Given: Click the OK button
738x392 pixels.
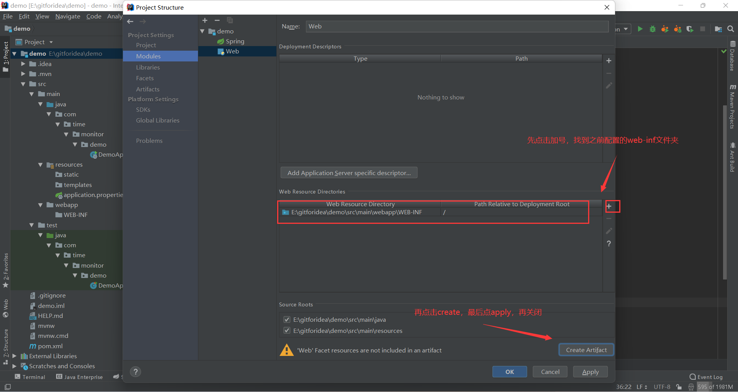Looking at the screenshot, I should pos(510,372).
